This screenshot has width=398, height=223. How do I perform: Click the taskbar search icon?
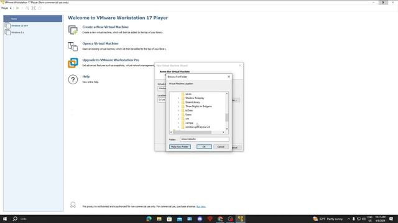(x=15, y=219)
